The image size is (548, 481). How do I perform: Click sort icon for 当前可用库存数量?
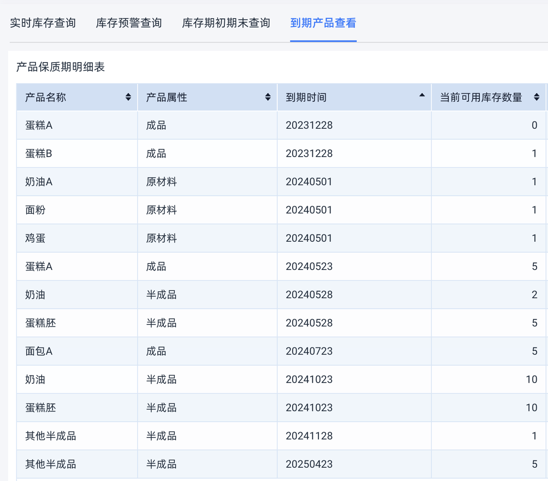(x=537, y=97)
